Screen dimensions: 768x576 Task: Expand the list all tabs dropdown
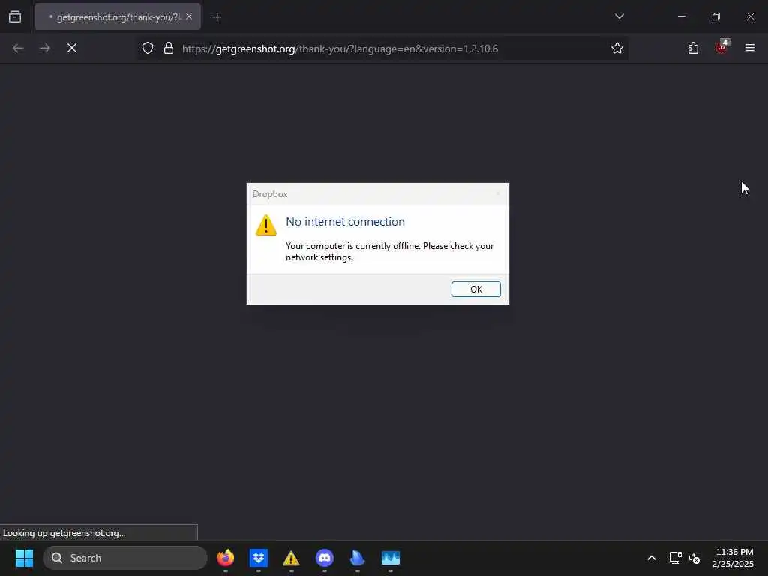point(619,16)
